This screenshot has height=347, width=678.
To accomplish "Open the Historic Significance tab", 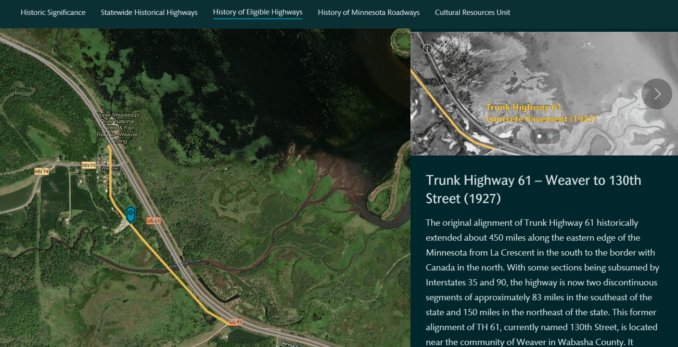I will pyautogui.click(x=53, y=13).
